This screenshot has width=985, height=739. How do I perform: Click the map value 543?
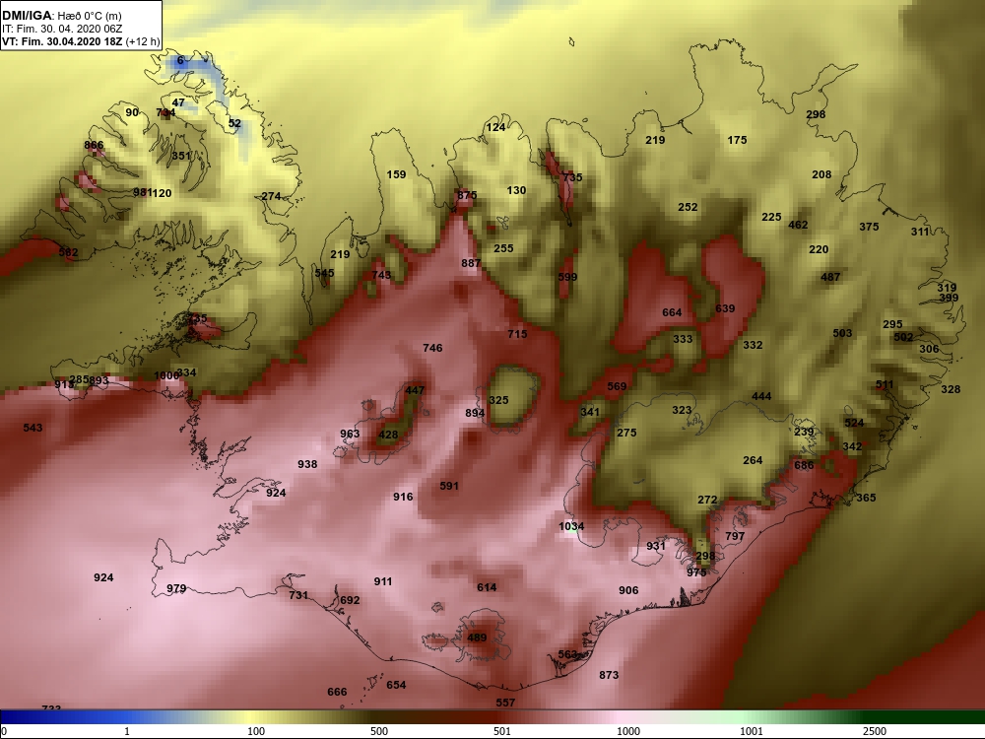coord(33,428)
